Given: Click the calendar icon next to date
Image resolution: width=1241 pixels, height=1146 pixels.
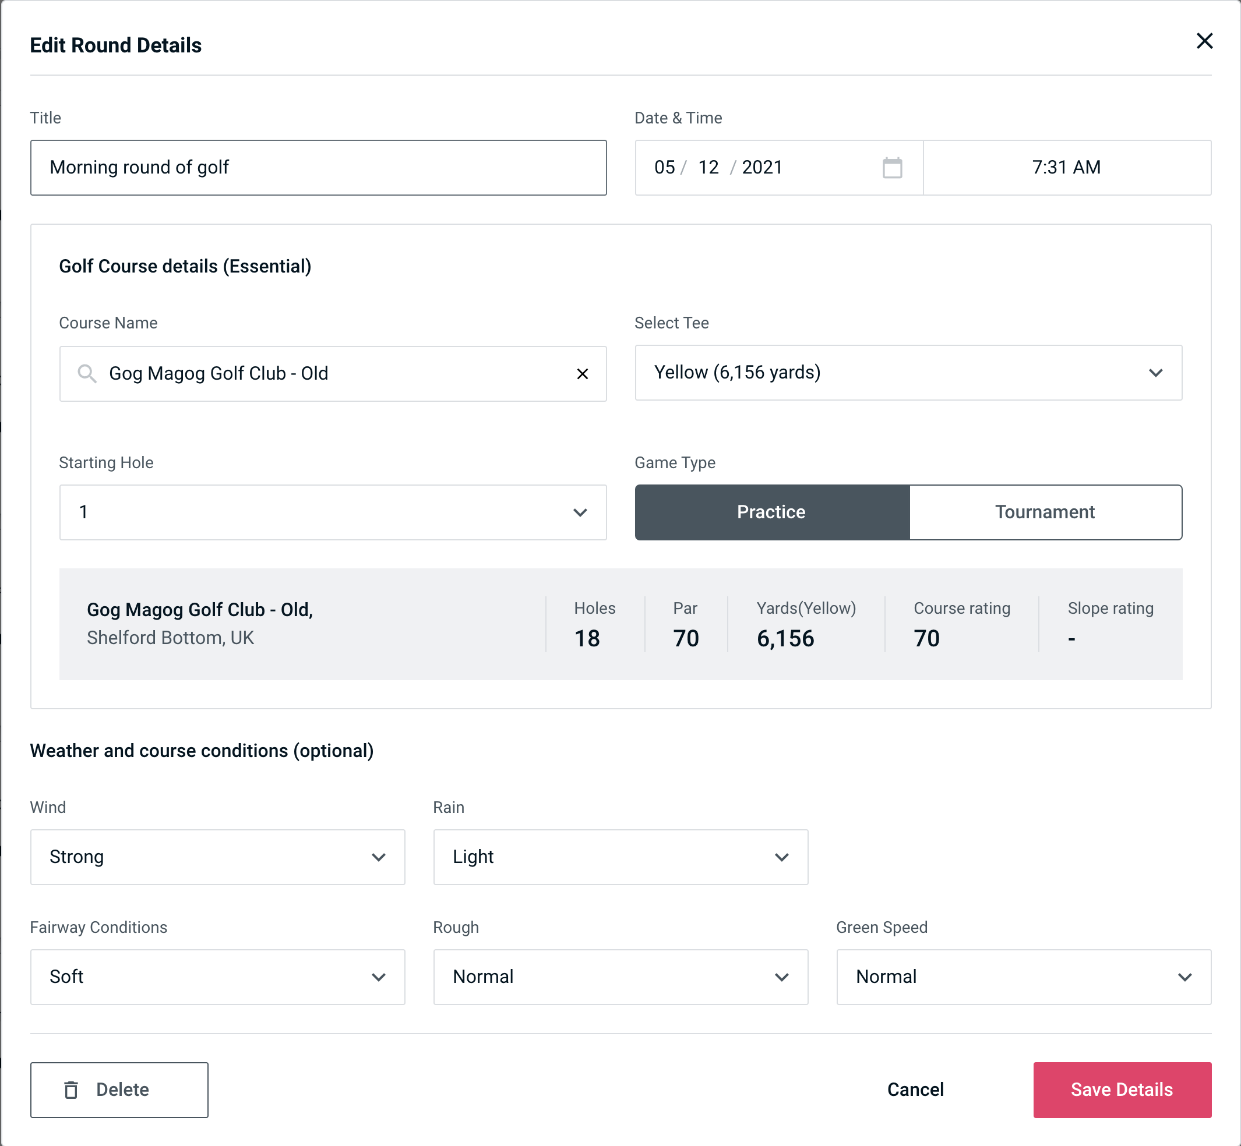Looking at the screenshot, I should click(x=893, y=168).
